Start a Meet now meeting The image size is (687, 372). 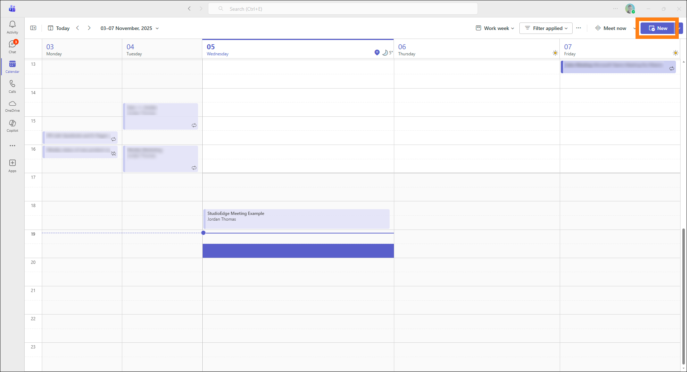point(611,28)
